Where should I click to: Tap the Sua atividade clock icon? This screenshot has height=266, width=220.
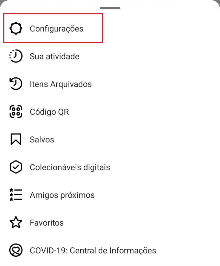pyautogui.click(x=16, y=56)
